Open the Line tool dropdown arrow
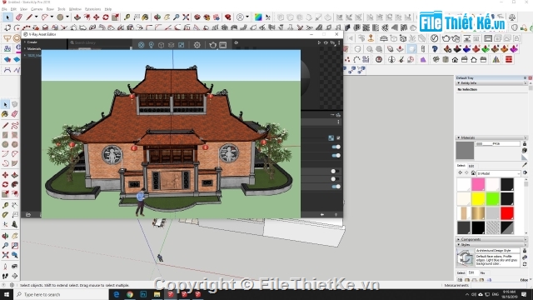533x300 pixels. pyautogui.click(x=36, y=17)
